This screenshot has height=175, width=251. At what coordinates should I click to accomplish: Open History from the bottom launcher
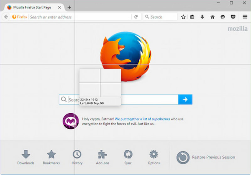click(77, 157)
